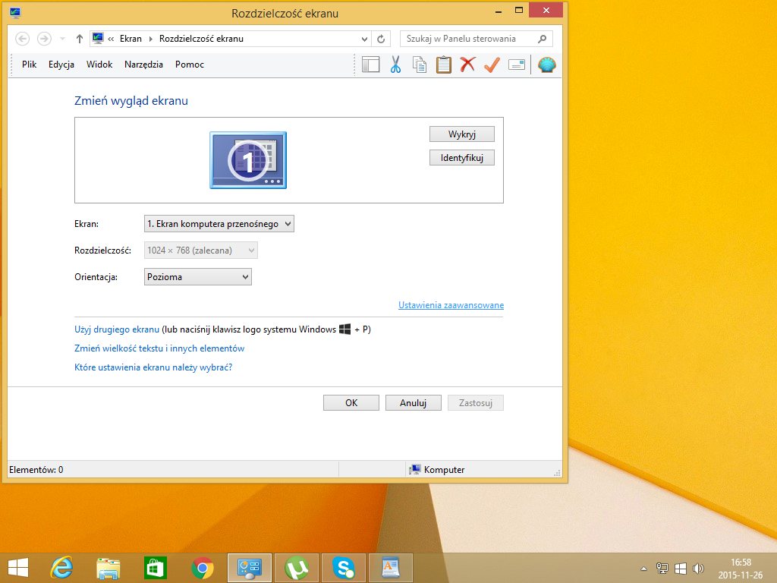Viewport: 777px width, 583px height.
Task: Click the scissors Cut icon in toolbar
Action: coord(395,65)
